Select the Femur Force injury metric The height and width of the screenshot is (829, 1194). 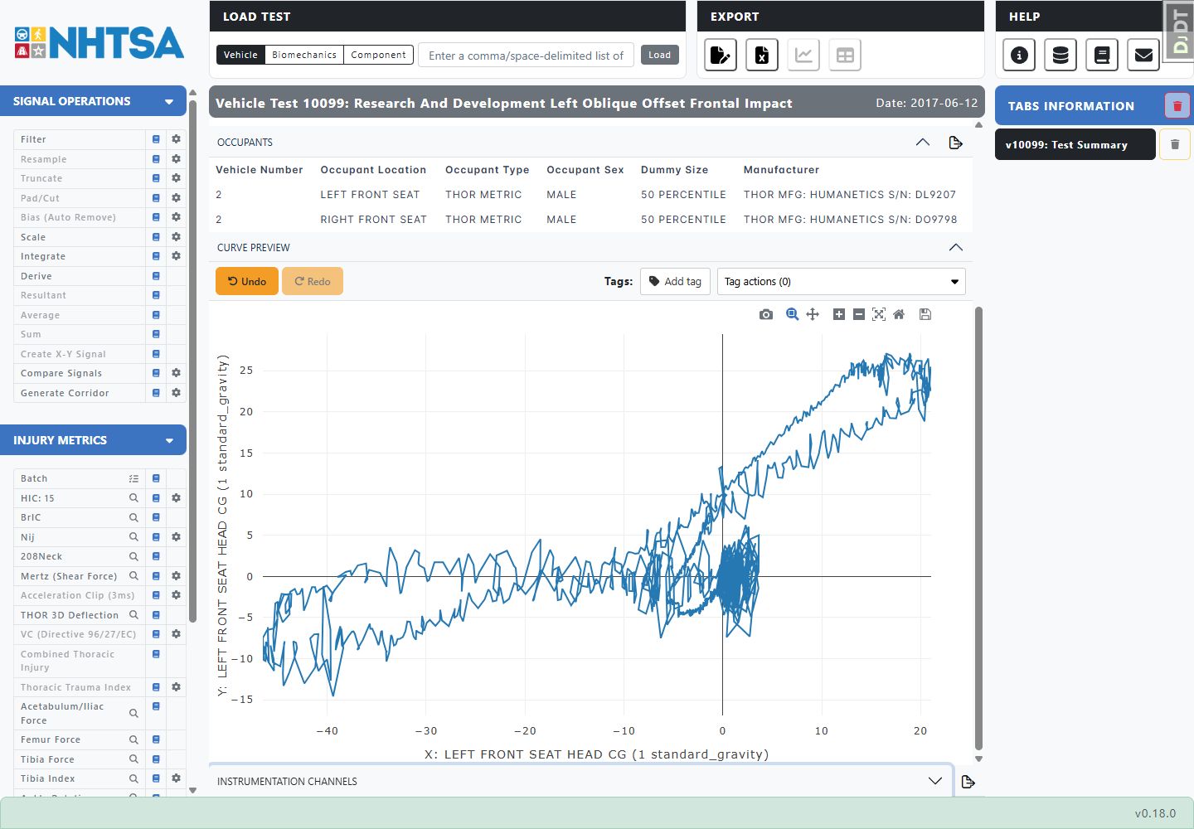(x=51, y=739)
